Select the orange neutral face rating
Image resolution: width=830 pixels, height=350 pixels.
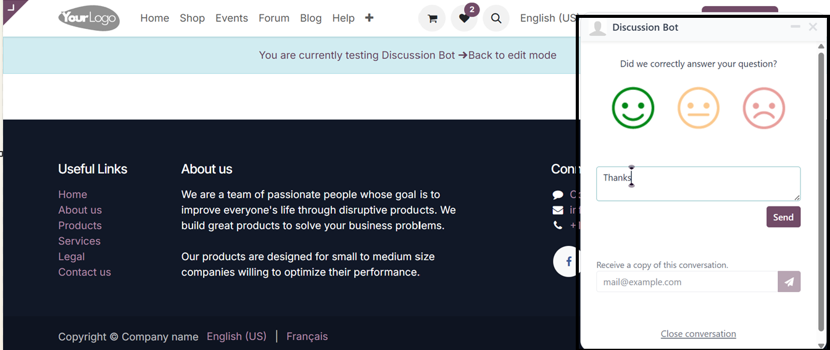point(699,108)
